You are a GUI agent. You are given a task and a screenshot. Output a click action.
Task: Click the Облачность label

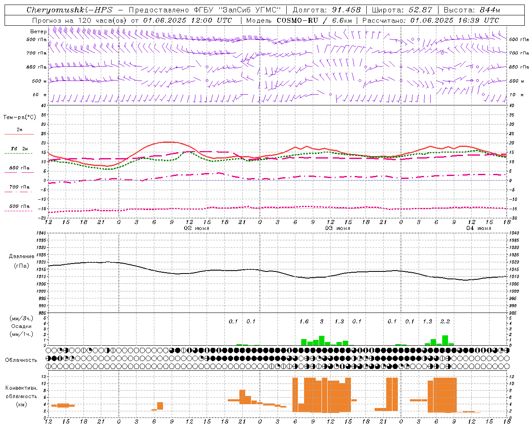[21, 360]
